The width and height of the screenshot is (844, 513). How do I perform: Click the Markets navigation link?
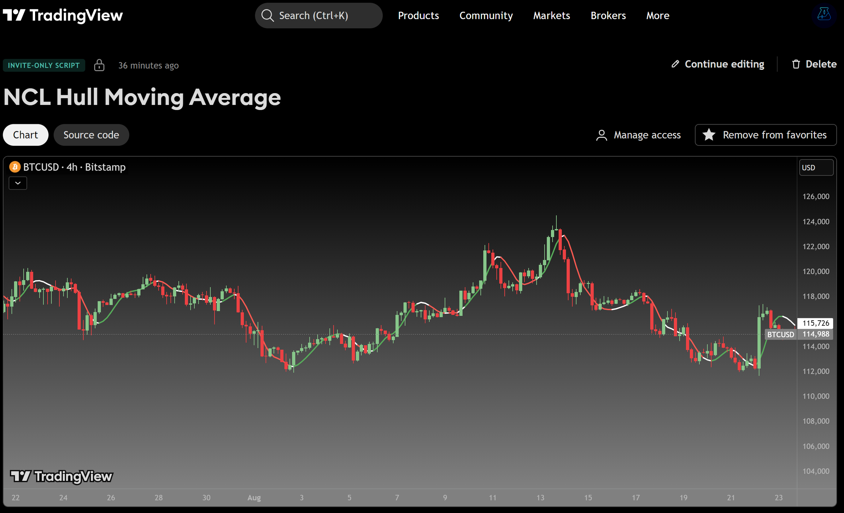coord(551,16)
